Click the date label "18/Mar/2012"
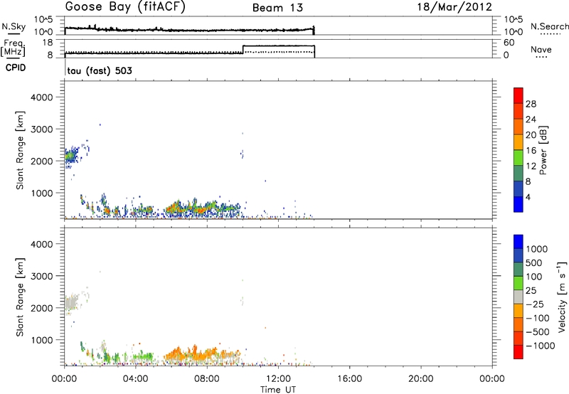 454,6
